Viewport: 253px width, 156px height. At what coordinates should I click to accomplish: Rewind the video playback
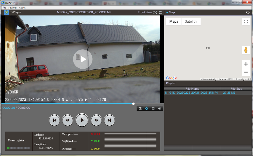[67, 120]
